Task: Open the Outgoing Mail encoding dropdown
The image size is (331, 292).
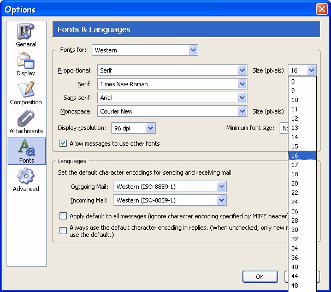Action: click(x=170, y=187)
